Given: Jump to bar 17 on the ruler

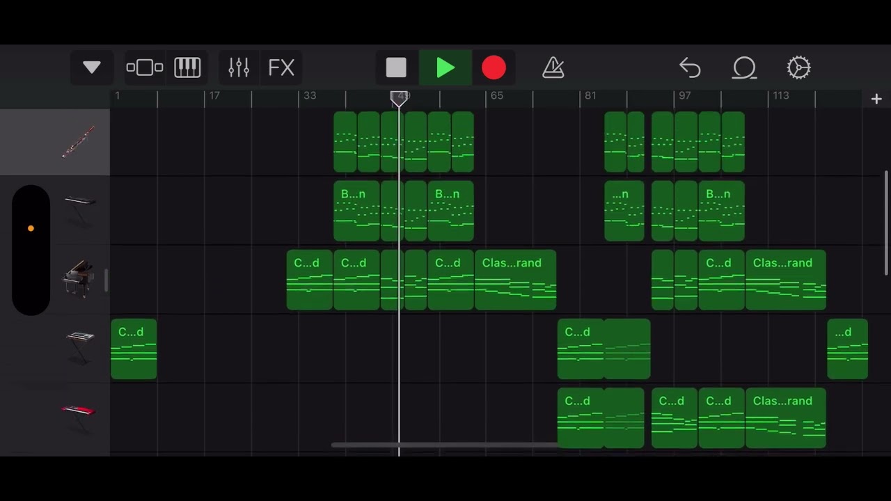Looking at the screenshot, I should tap(214, 95).
